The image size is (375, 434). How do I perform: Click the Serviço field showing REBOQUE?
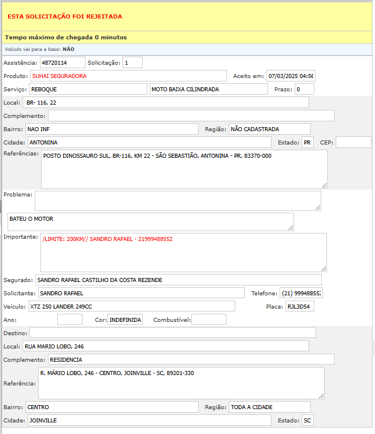[88, 89]
